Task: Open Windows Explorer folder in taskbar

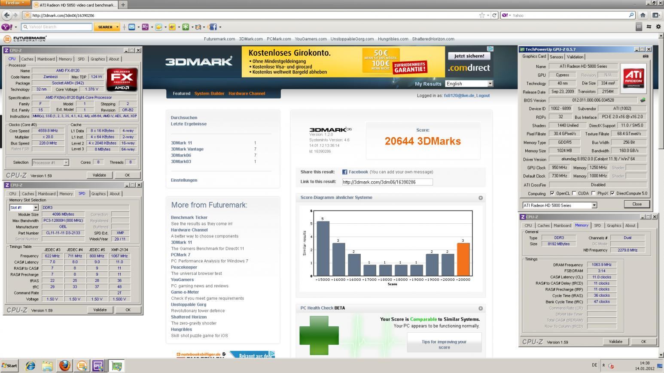Action: coord(47,366)
